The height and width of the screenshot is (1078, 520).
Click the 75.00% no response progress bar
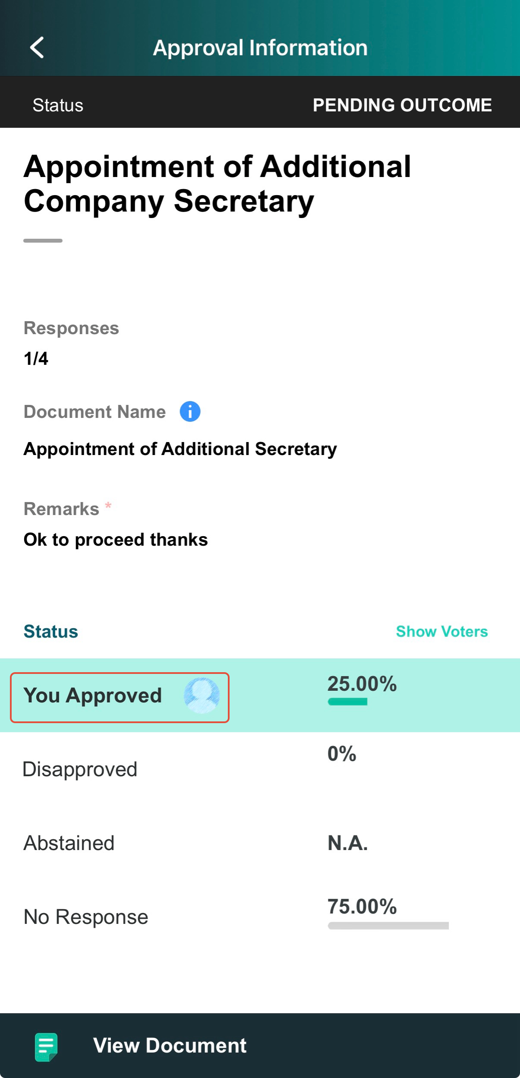click(388, 925)
